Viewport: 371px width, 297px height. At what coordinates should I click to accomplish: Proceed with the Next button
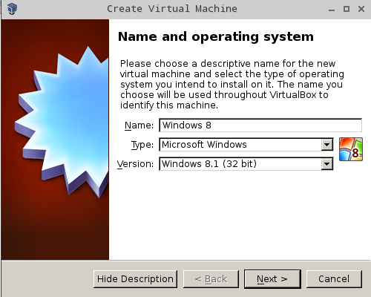(x=272, y=279)
